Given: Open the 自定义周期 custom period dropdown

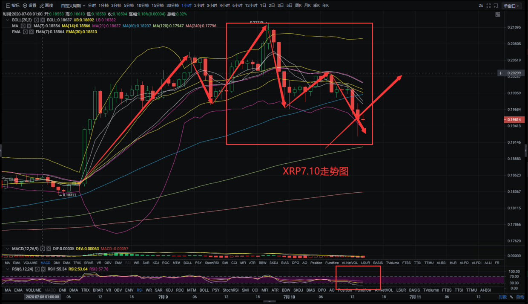Looking at the screenshot, I should click(x=72, y=6).
